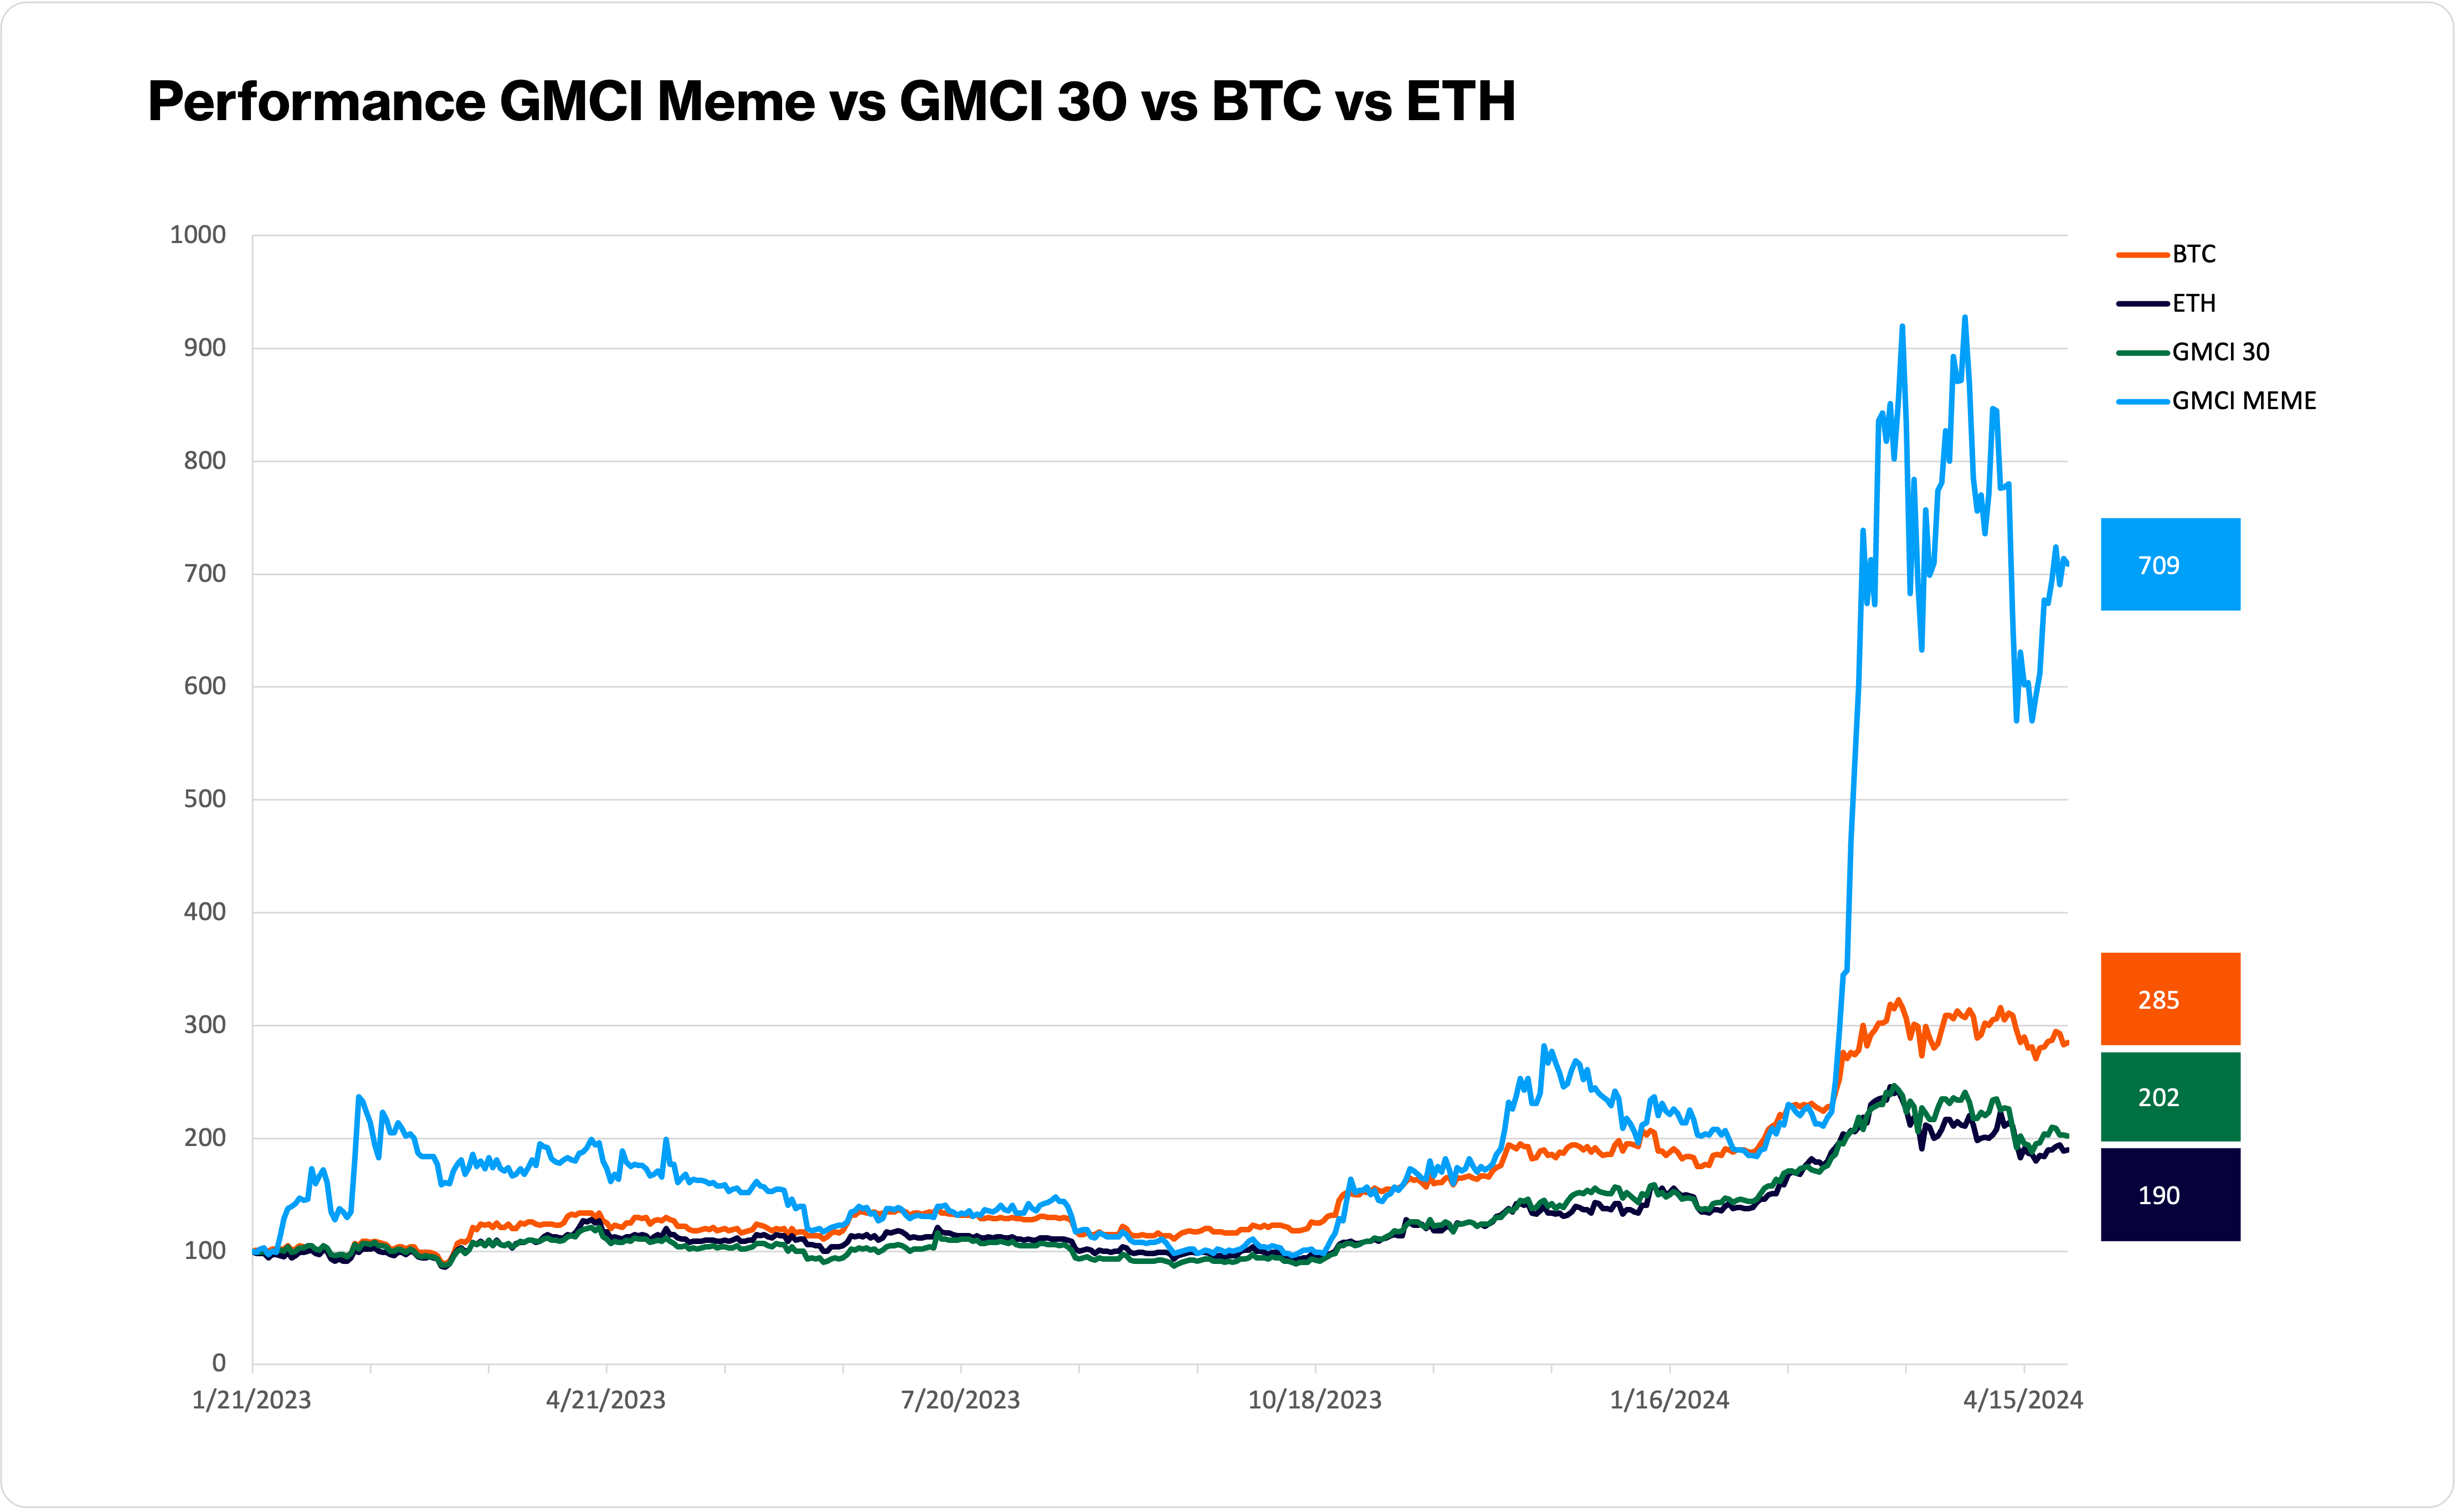
Task: Click the light blue legend line marker
Action: (2143, 402)
